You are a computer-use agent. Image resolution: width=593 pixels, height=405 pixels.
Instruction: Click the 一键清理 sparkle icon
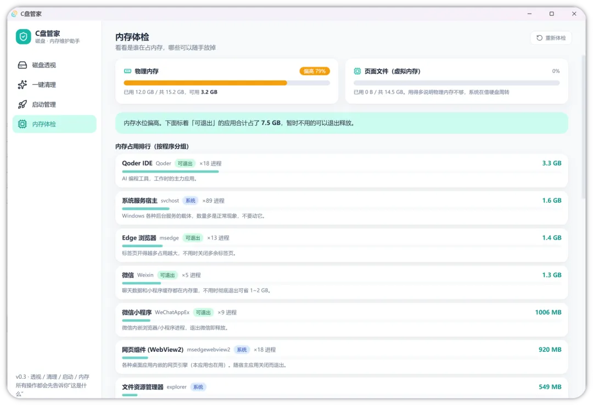click(x=23, y=84)
